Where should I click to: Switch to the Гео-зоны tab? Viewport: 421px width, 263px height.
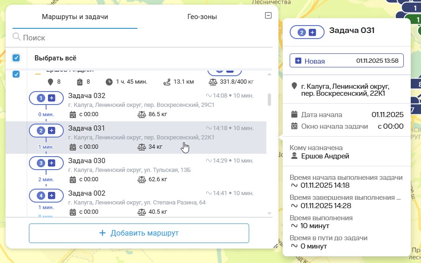[202, 17]
